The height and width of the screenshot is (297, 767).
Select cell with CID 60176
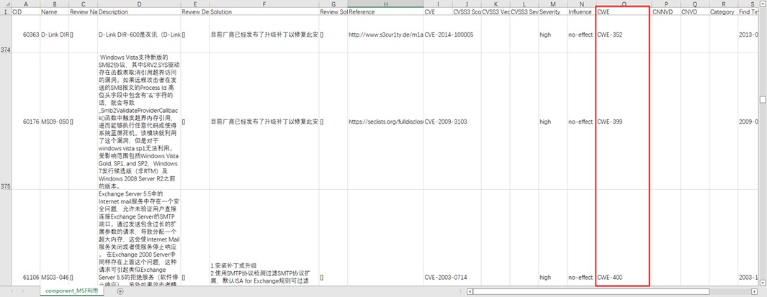[x=25, y=121]
